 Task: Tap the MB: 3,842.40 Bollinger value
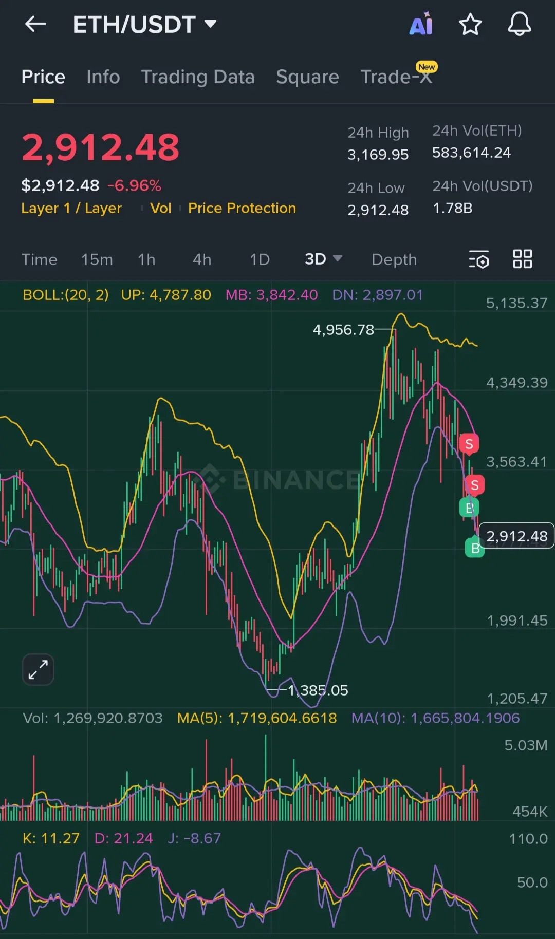coord(271,295)
